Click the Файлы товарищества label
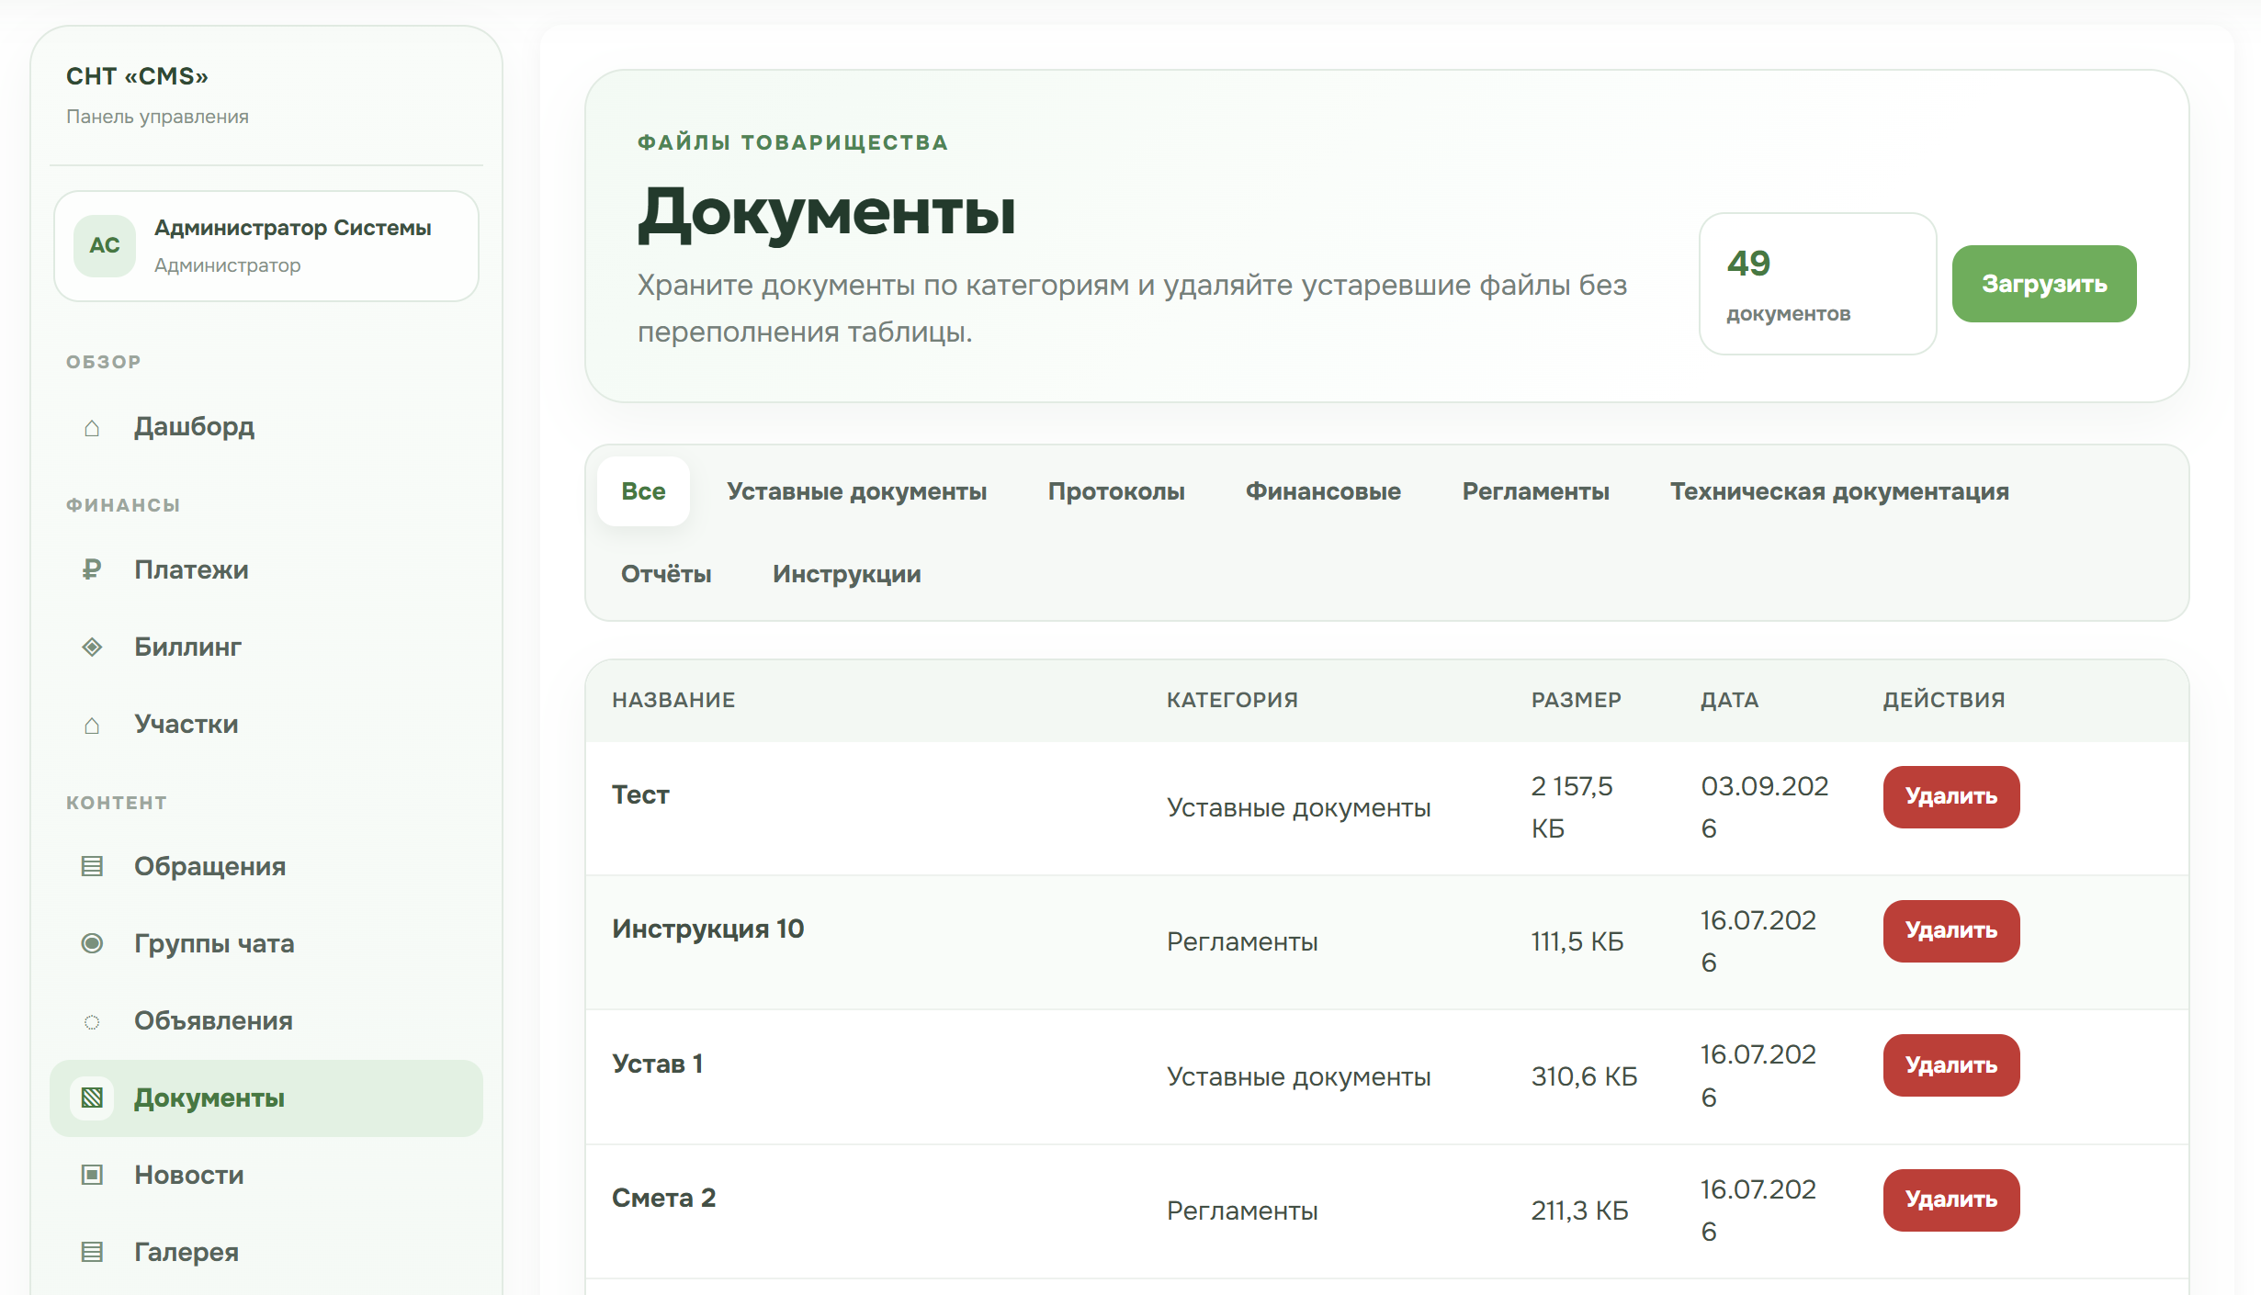This screenshot has width=2261, height=1295. click(x=792, y=142)
